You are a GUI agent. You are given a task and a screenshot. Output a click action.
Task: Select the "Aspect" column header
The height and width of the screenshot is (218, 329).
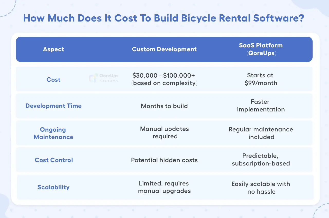(x=53, y=49)
